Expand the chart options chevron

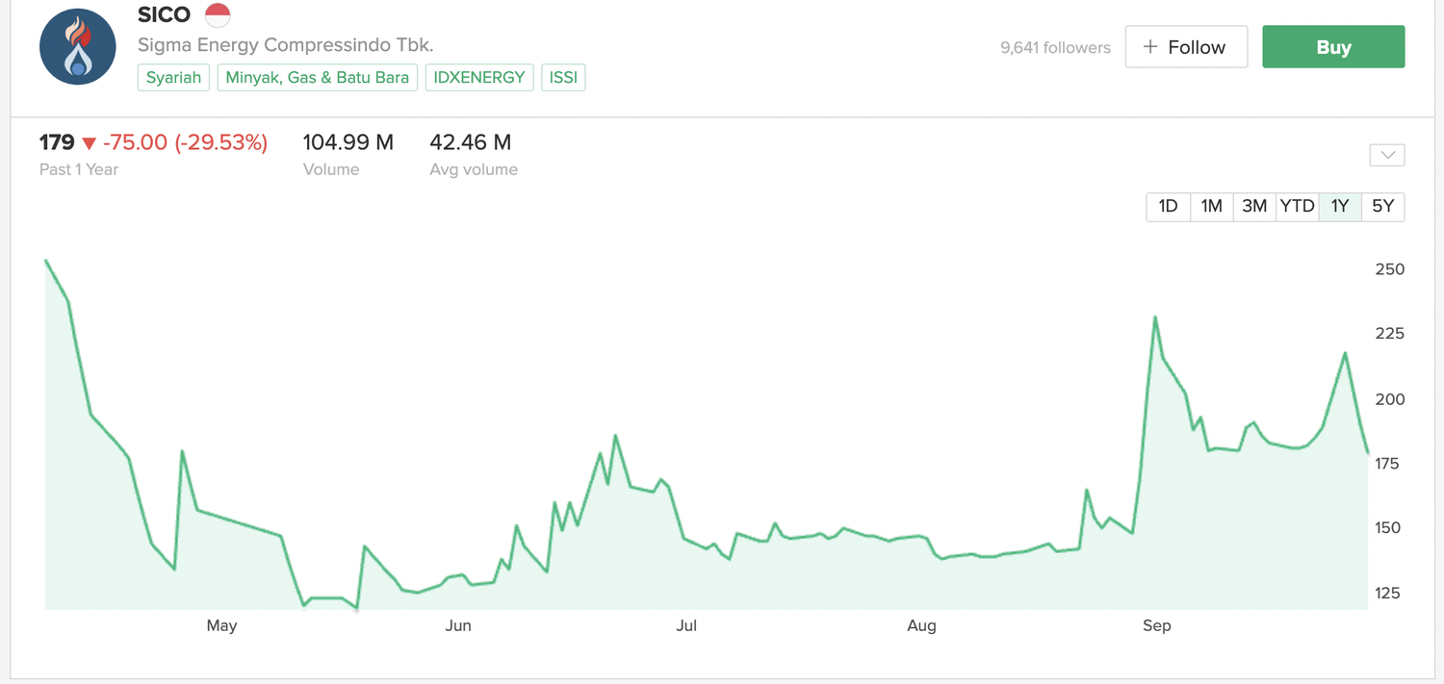(x=1386, y=154)
